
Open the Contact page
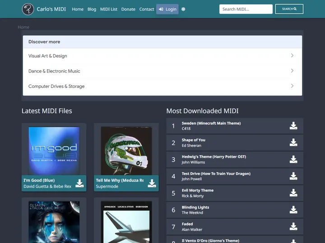[x=147, y=9]
